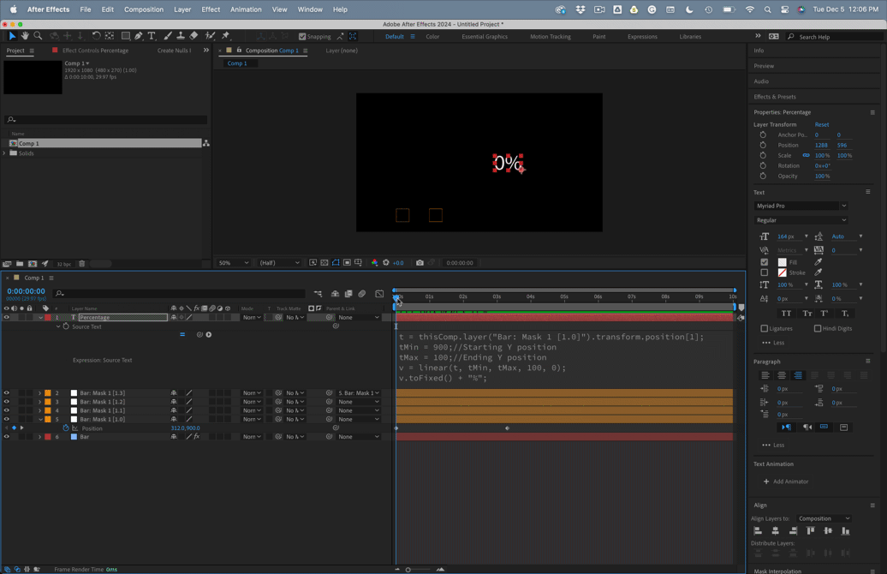Click Less button under Text options

point(773,343)
